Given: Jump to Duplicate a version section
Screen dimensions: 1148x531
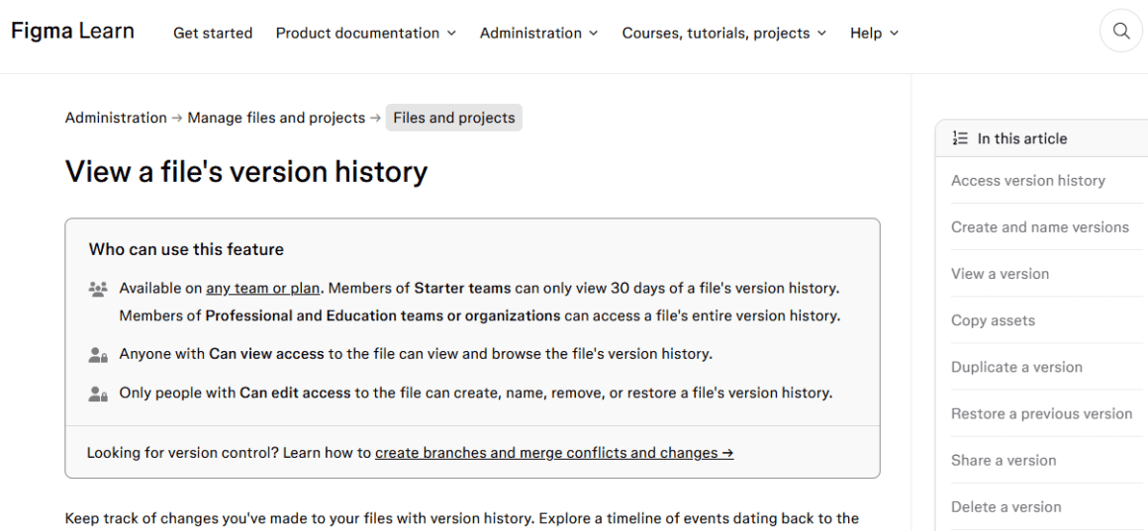Looking at the screenshot, I should 1016,367.
